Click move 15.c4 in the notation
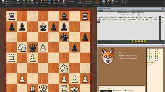165x92 pixels. click(x=155, y=20)
